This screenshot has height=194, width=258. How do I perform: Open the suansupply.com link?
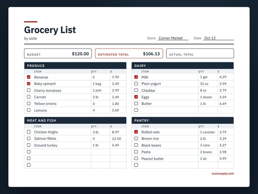tap(223, 173)
